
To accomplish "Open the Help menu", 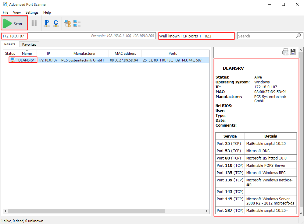I will (x=47, y=12).
